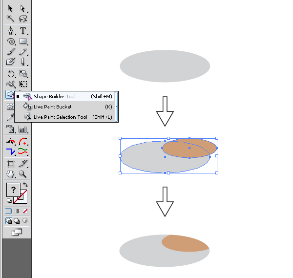Select the Artboard tool
The width and height of the screenshot is (293, 278).
pos(11,164)
